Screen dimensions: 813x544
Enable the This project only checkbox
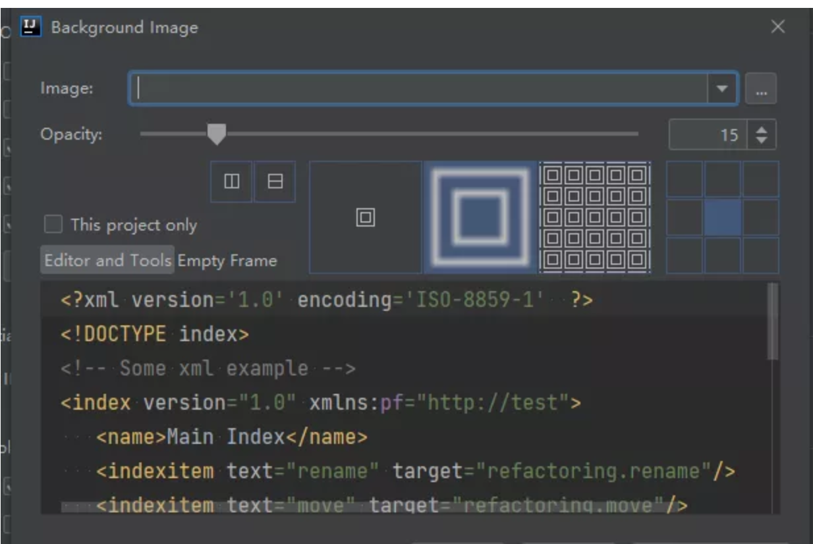pos(53,225)
